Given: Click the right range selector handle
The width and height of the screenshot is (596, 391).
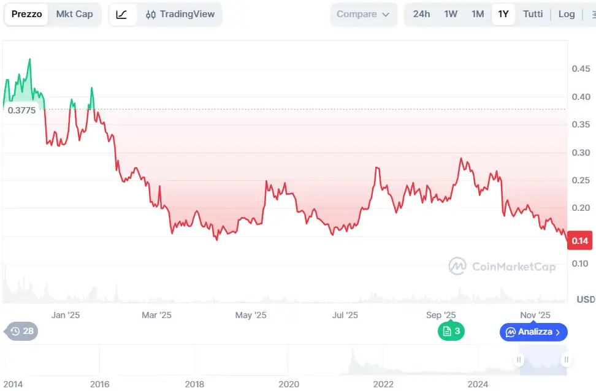Looking at the screenshot, I should click(x=567, y=360).
